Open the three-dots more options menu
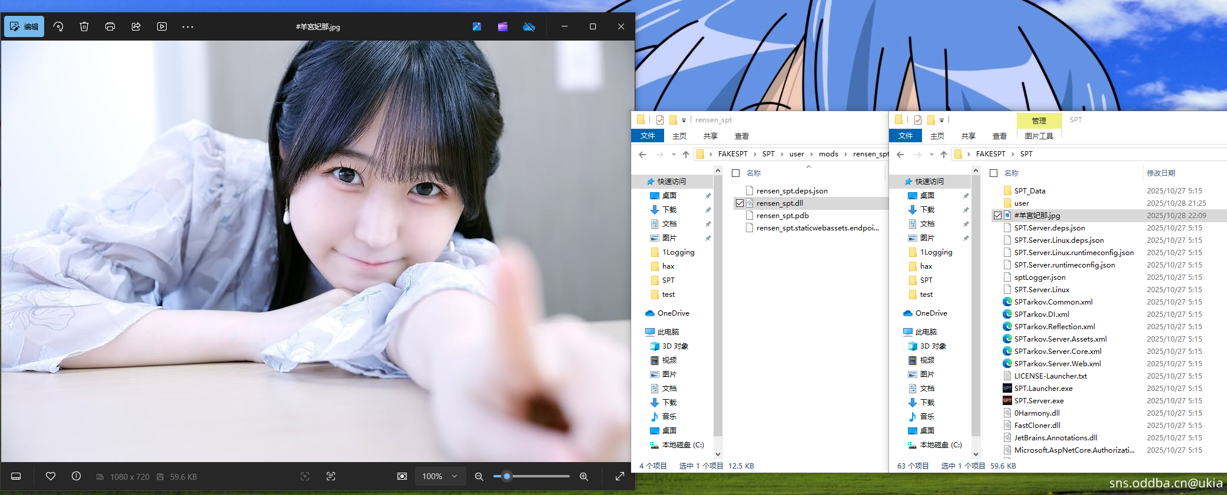This screenshot has height=495, width=1227. tap(188, 26)
